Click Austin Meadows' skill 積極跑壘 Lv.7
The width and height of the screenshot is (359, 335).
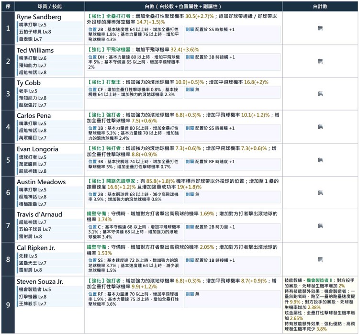(x=50, y=204)
